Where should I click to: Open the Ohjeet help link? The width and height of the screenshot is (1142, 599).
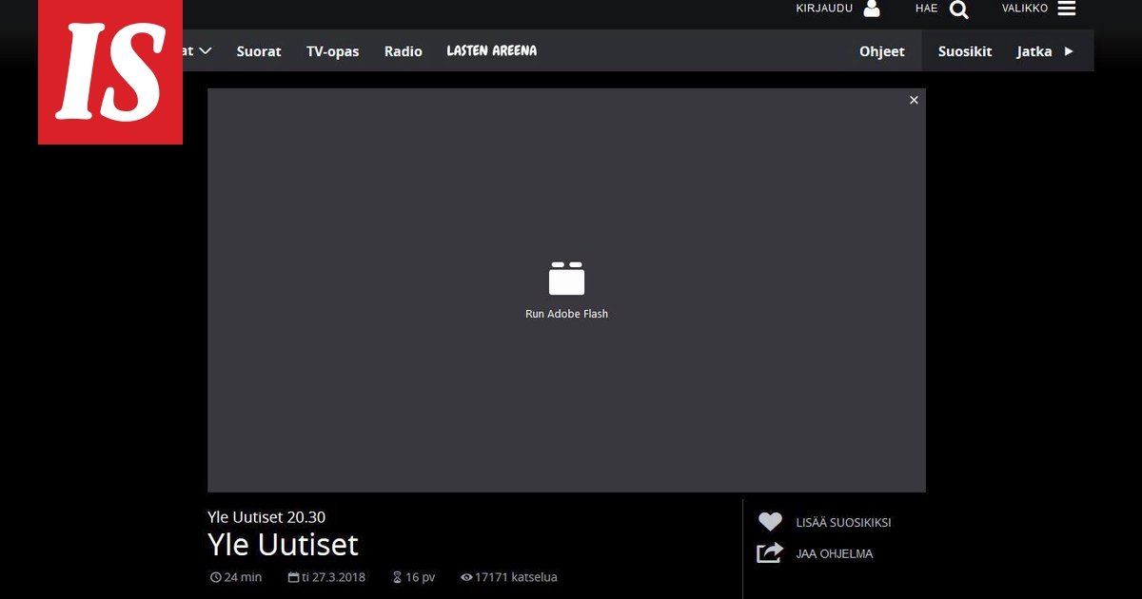[882, 51]
